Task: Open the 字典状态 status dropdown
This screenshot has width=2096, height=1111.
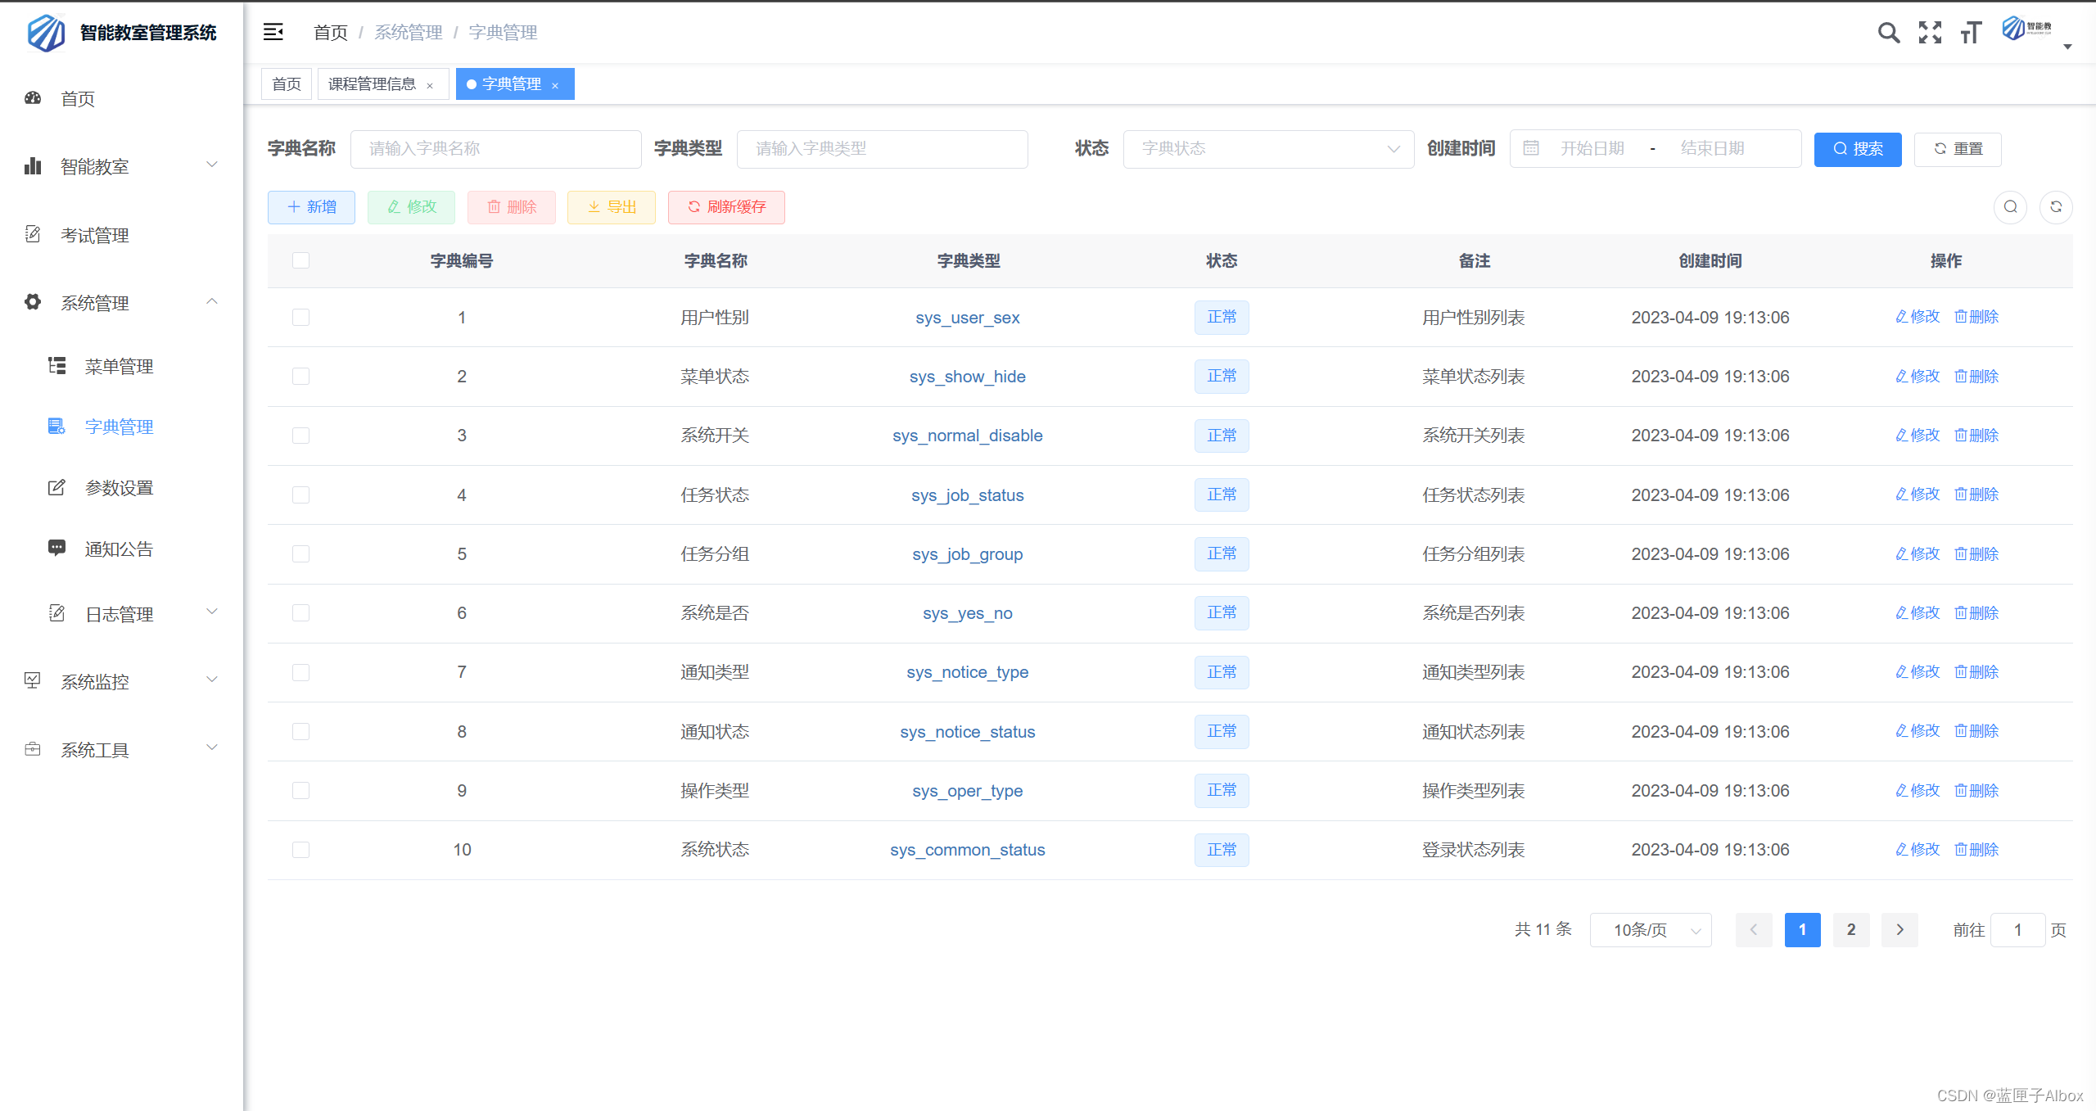Action: tap(1267, 148)
